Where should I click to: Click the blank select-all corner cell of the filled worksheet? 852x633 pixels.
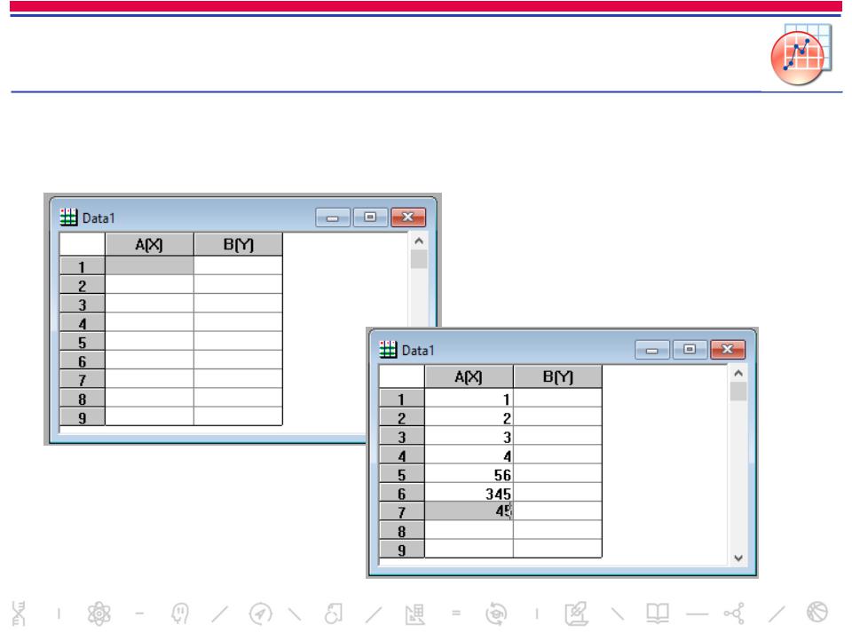401,377
